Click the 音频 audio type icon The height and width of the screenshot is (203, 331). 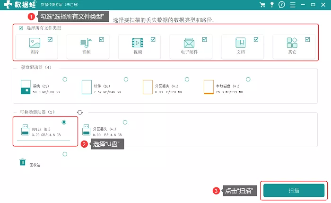(86, 43)
